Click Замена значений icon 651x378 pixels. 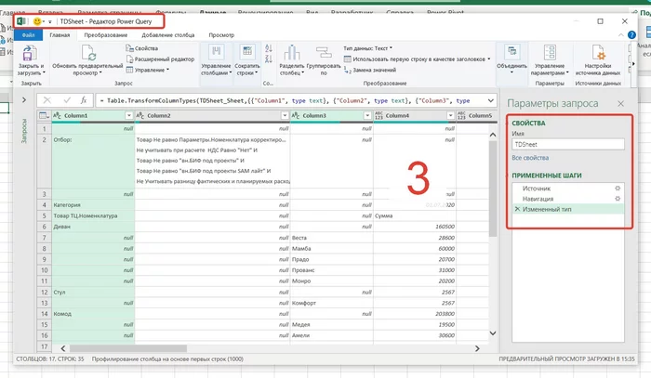[x=347, y=71]
